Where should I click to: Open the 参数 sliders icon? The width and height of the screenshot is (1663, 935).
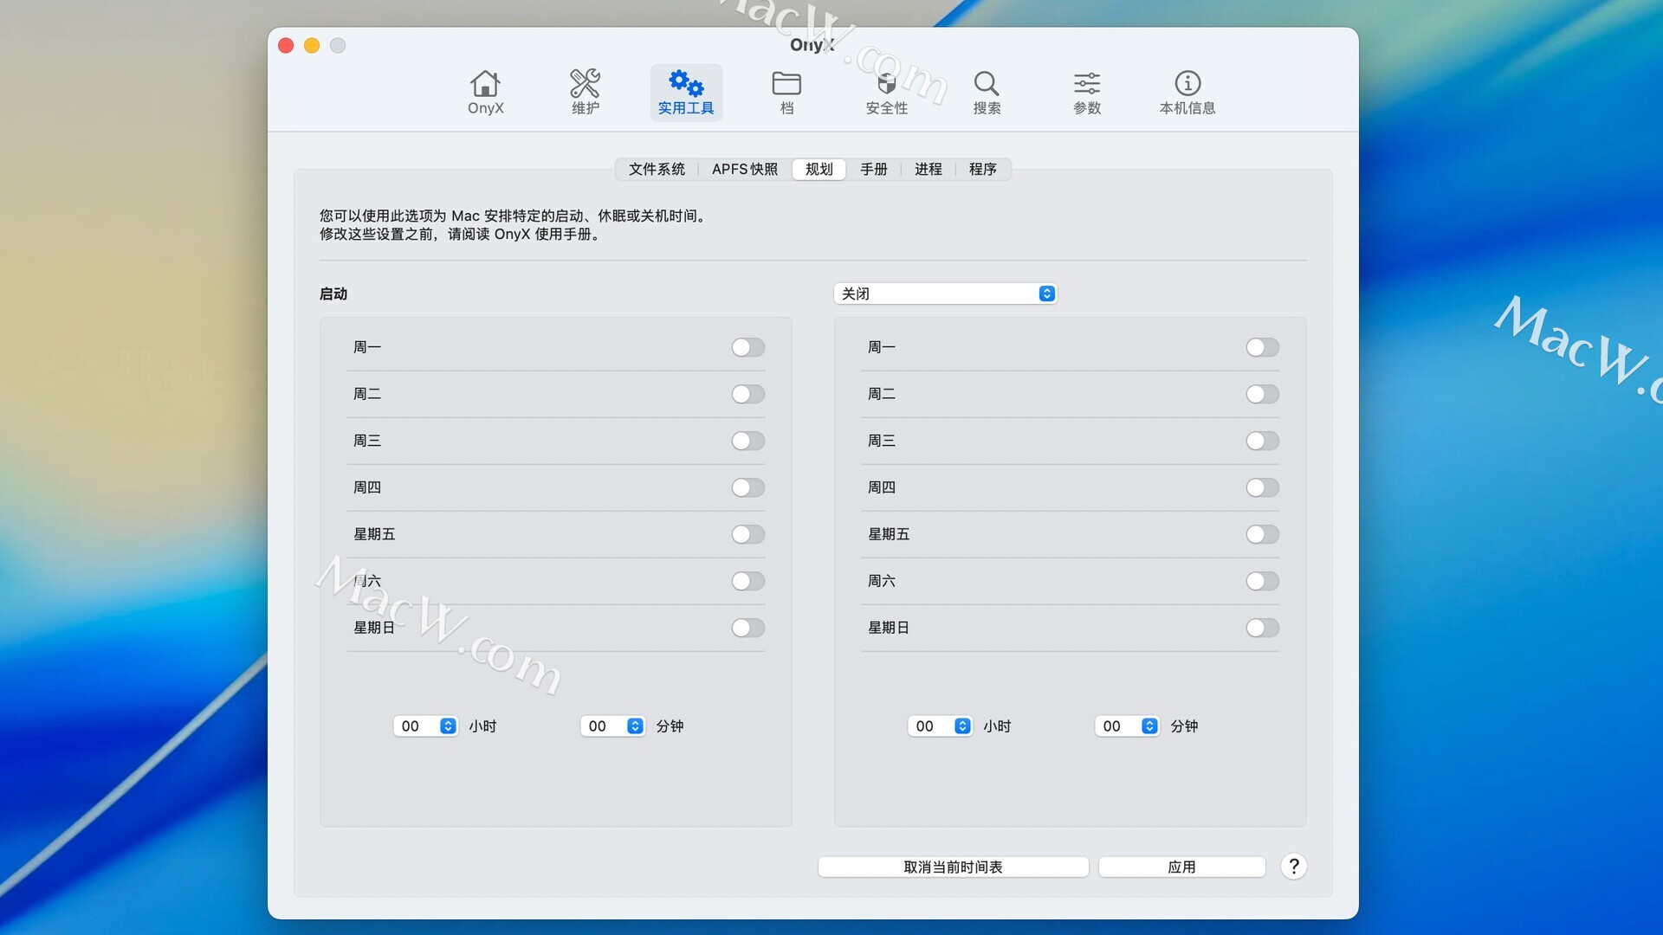pyautogui.click(x=1087, y=93)
